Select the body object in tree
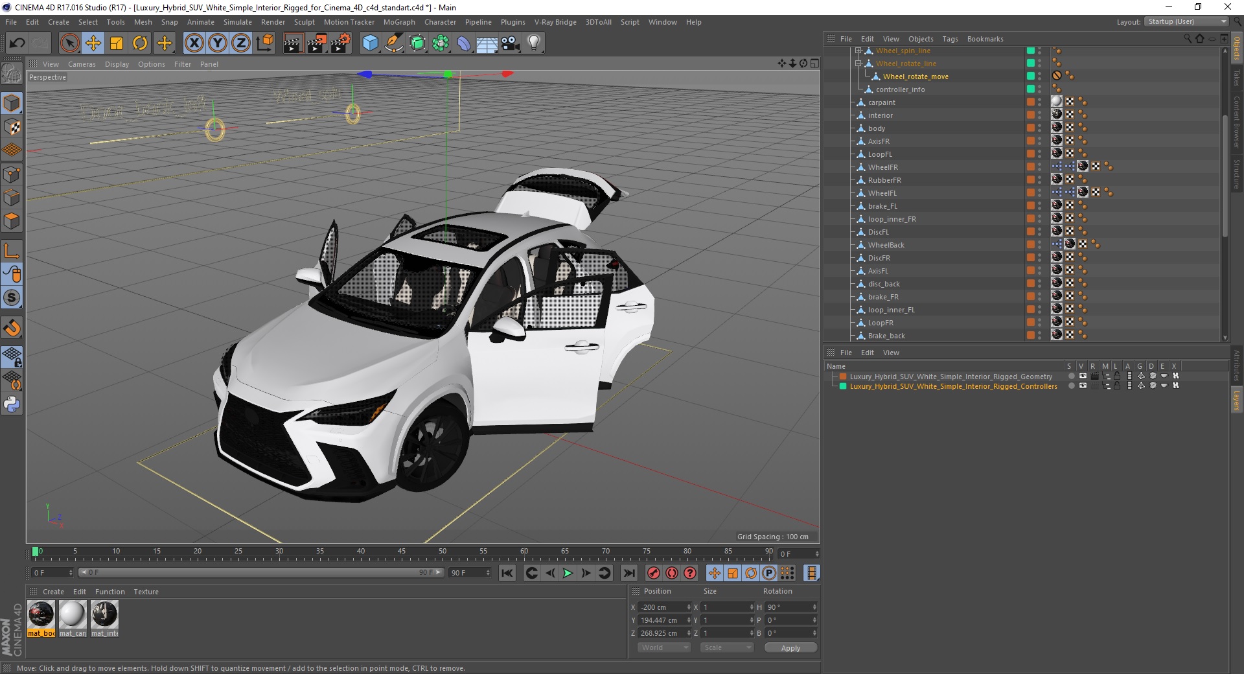Viewport: 1244px width, 674px height. 877,128
